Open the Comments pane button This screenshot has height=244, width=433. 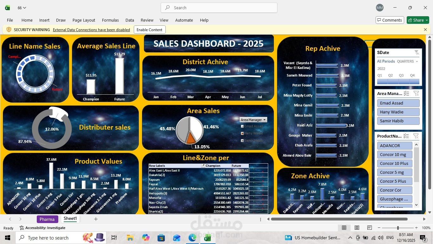[x=390, y=20]
